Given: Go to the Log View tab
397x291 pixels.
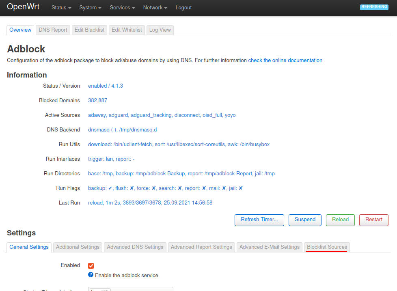Looking at the screenshot, I should point(160,30).
